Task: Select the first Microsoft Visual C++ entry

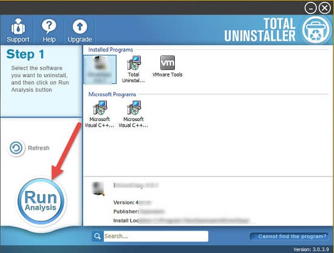Action: 100,114
